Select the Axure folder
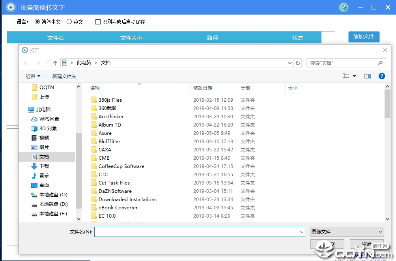Viewport: 396px width, 261px height. [105, 133]
